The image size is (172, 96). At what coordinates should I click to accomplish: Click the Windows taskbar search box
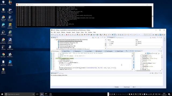click(x=20, y=94)
